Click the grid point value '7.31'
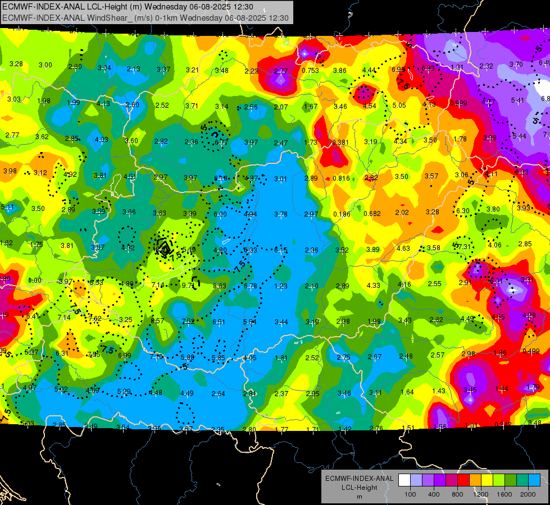The image size is (550, 505). [x=465, y=247]
